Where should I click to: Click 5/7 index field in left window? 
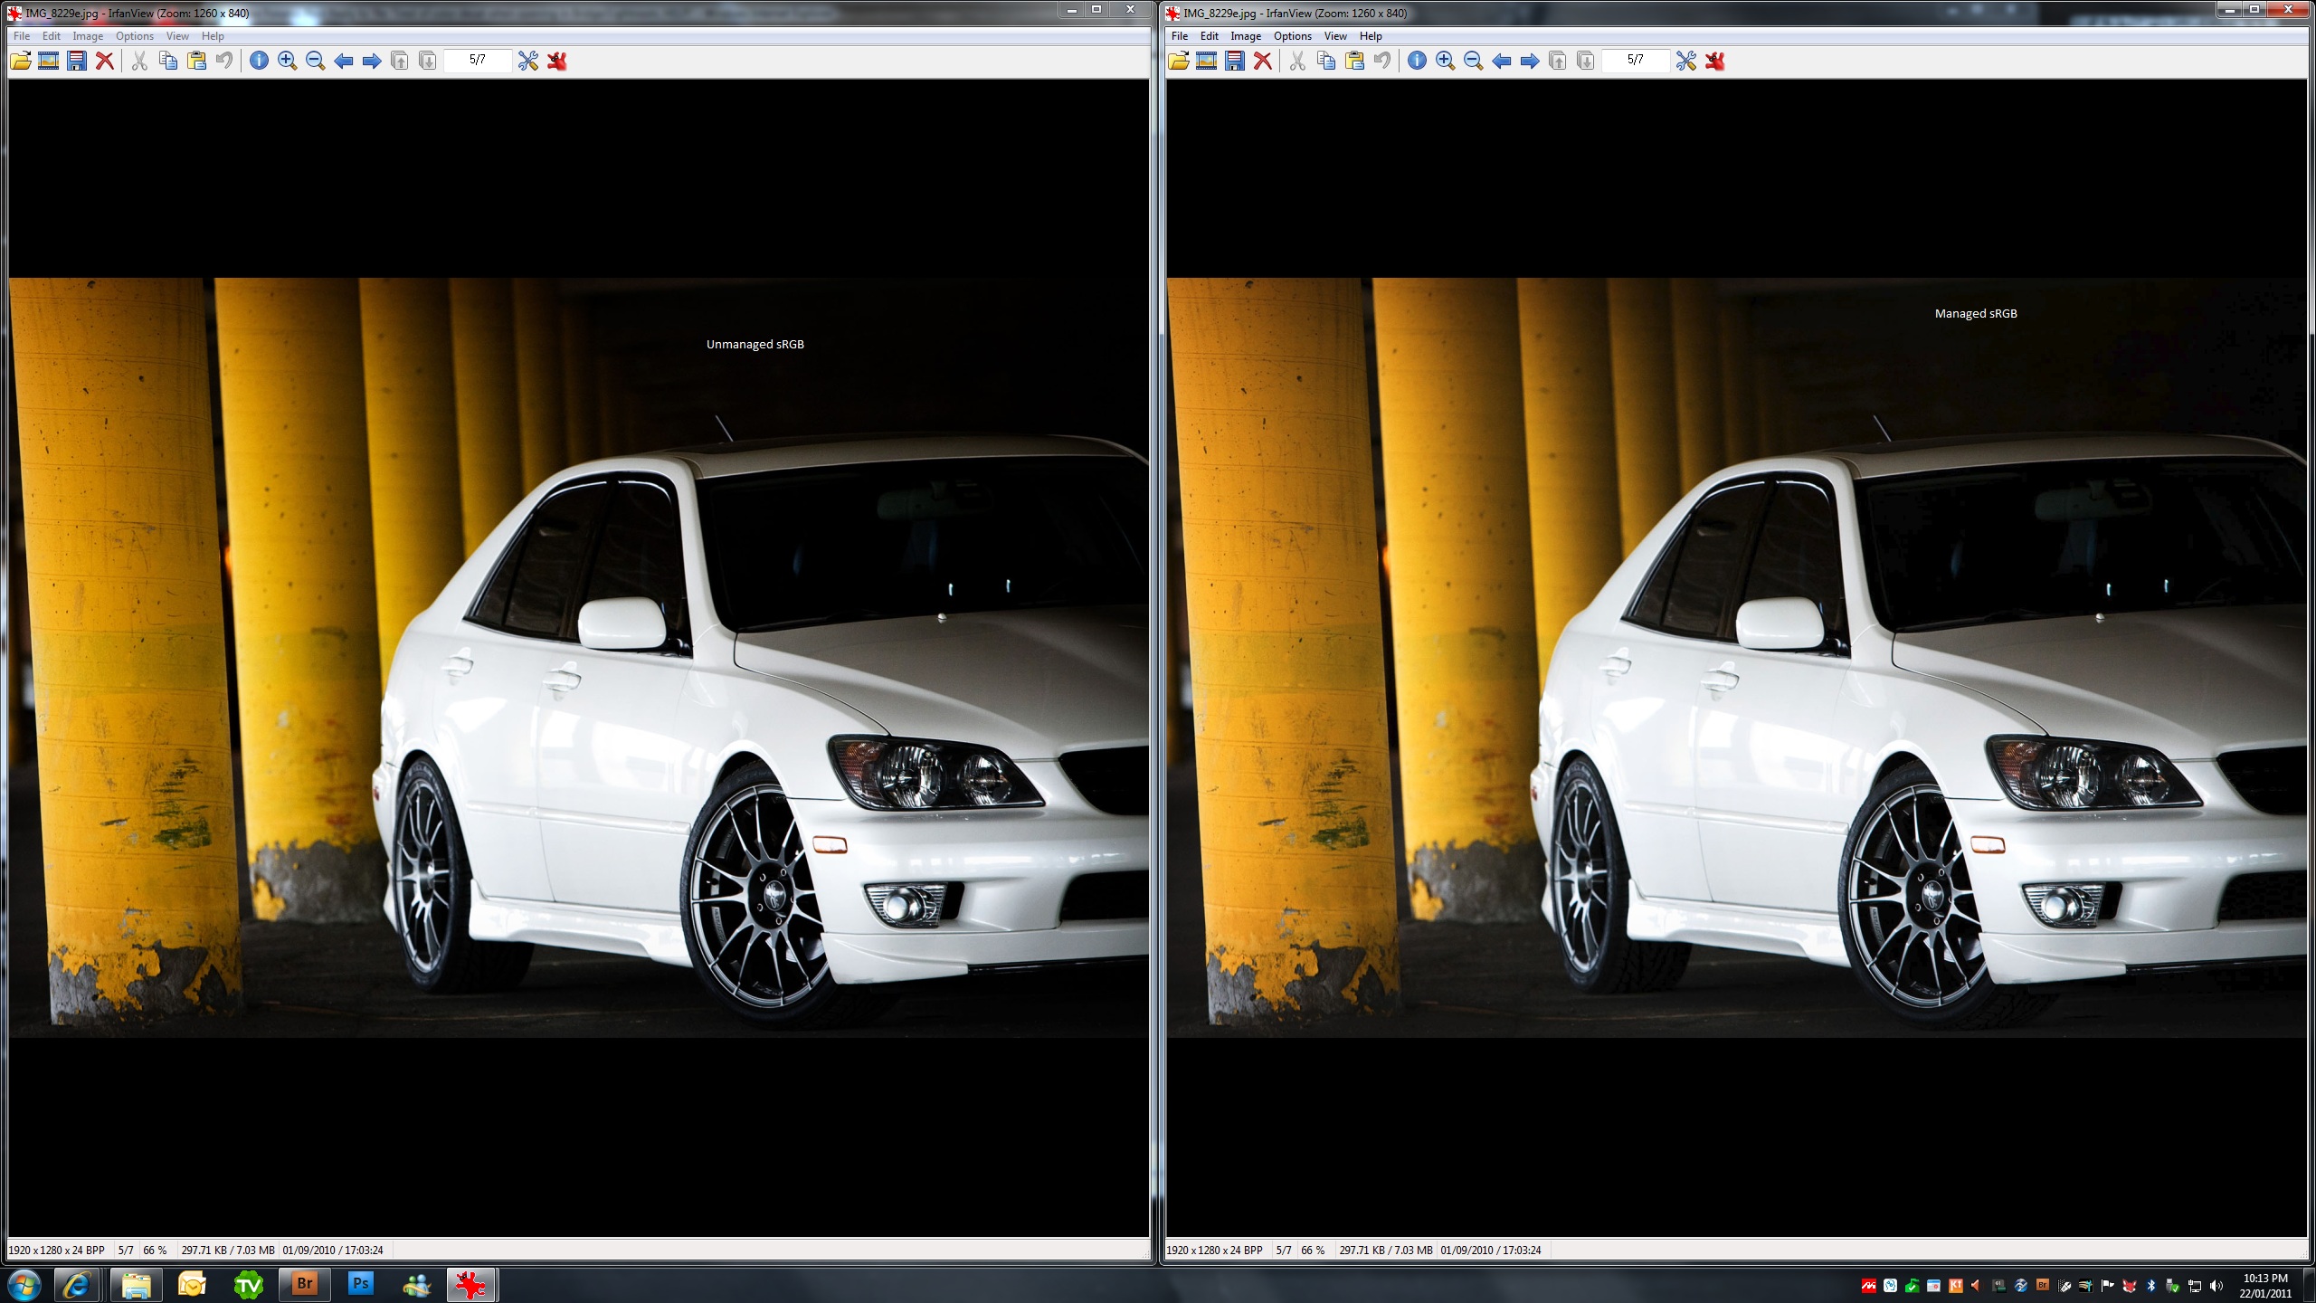click(478, 61)
